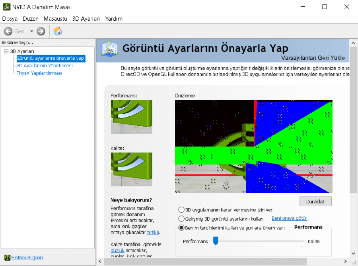Viewport: 358px width, 266px height.
Task: Click the vertical scrollbar down arrow
Action: (x=353, y=253)
